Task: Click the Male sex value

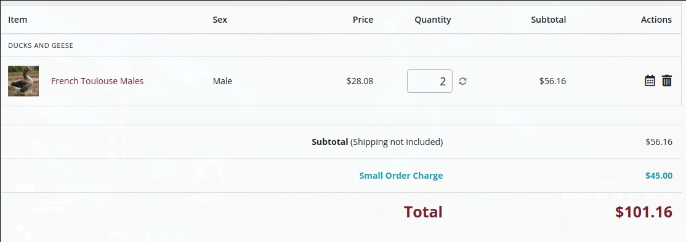Action: click(x=222, y=81)
